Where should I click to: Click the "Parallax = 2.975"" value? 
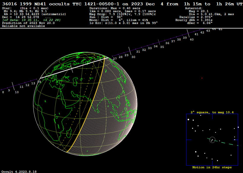(x=196, y=17)
